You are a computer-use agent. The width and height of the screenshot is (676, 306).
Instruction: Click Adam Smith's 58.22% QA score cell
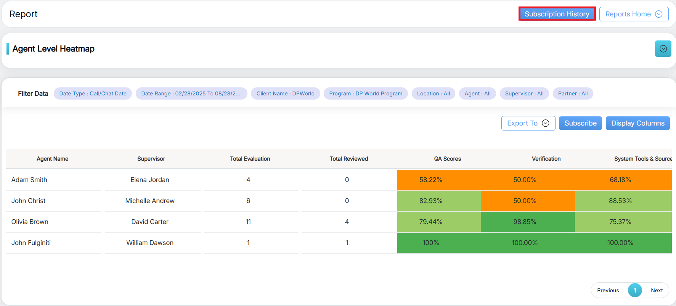[431, 180]
